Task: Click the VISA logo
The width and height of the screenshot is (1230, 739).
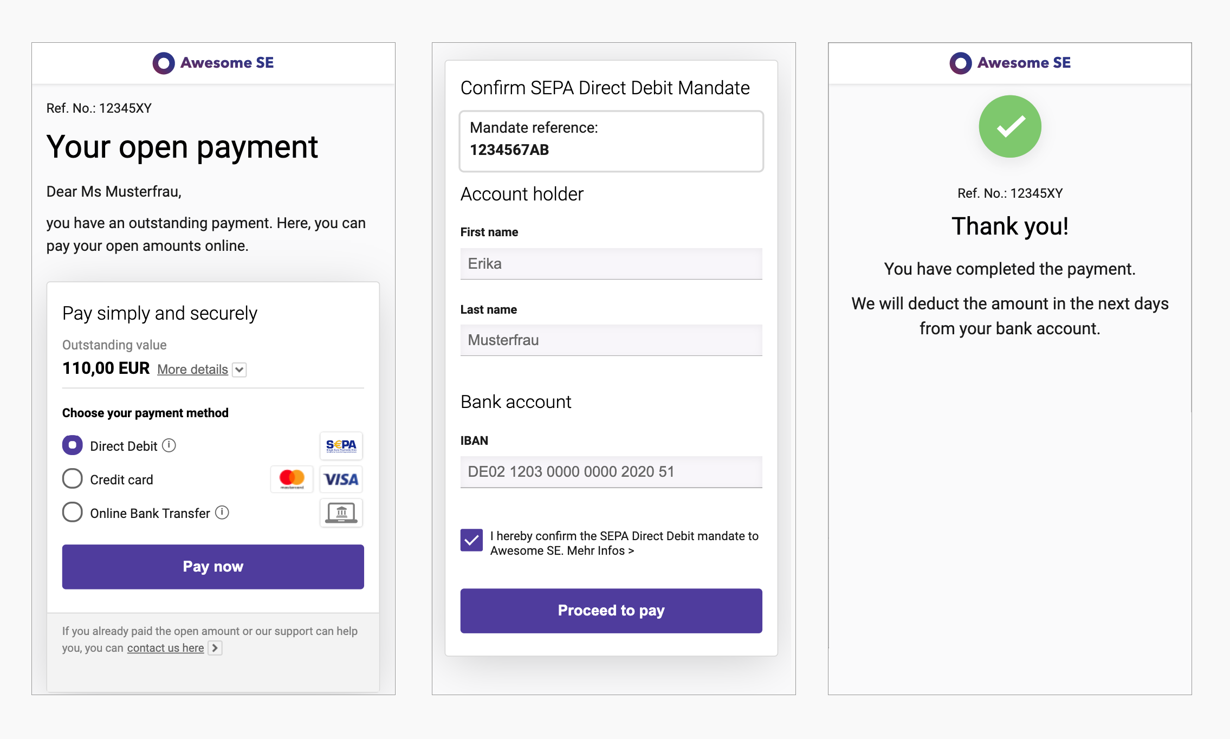Action: point(341,479)
